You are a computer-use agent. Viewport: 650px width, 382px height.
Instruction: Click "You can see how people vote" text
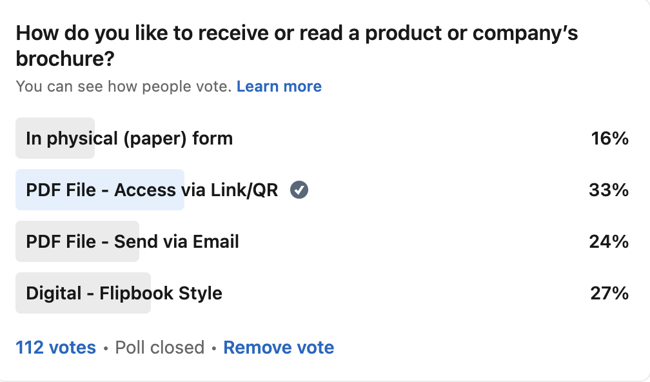pos(123,86)
